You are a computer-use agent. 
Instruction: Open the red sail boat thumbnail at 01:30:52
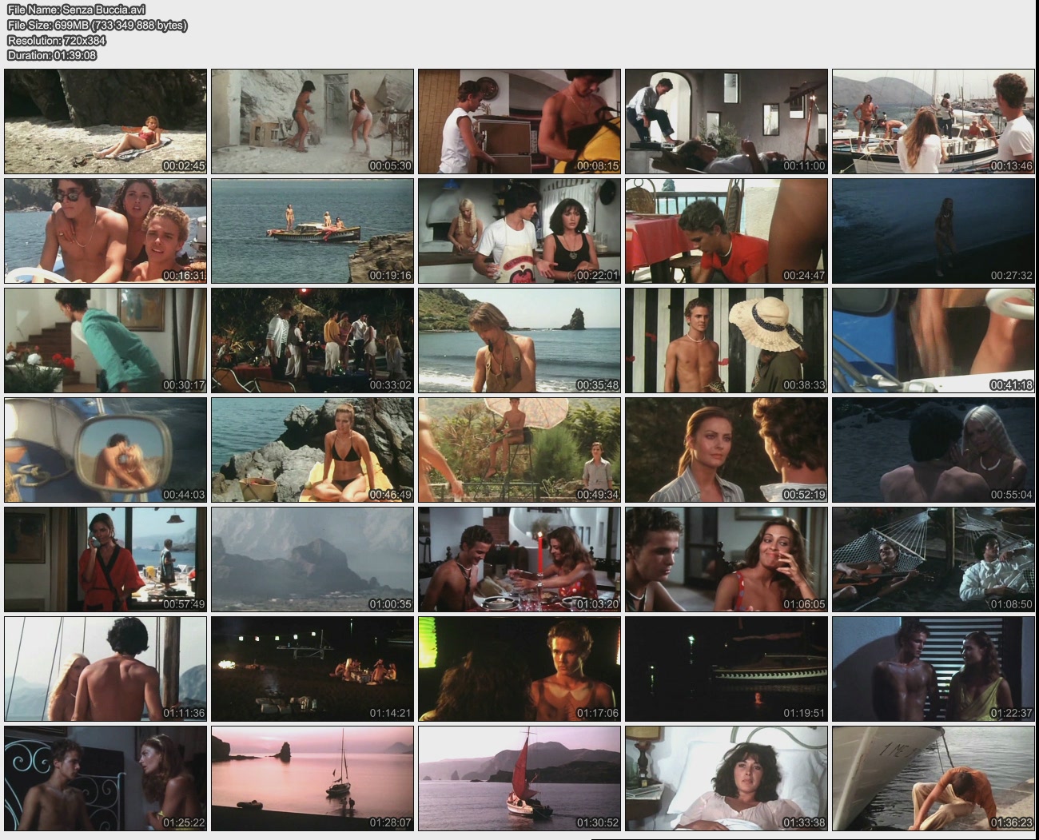coord(519,778)
